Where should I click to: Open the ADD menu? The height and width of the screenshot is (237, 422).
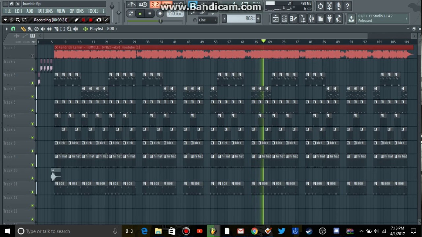[x=30, y=11]
